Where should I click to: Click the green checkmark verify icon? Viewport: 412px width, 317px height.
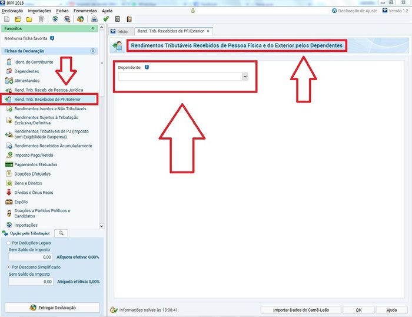(x=106, y=19)
